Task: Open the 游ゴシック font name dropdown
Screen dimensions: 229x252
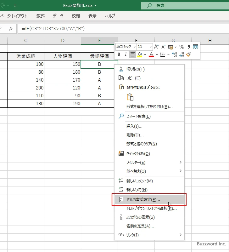Action: coord(135,47)
